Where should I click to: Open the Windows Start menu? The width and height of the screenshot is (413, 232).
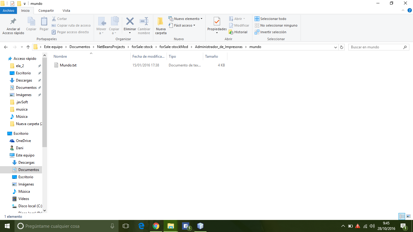coord(7,226)
